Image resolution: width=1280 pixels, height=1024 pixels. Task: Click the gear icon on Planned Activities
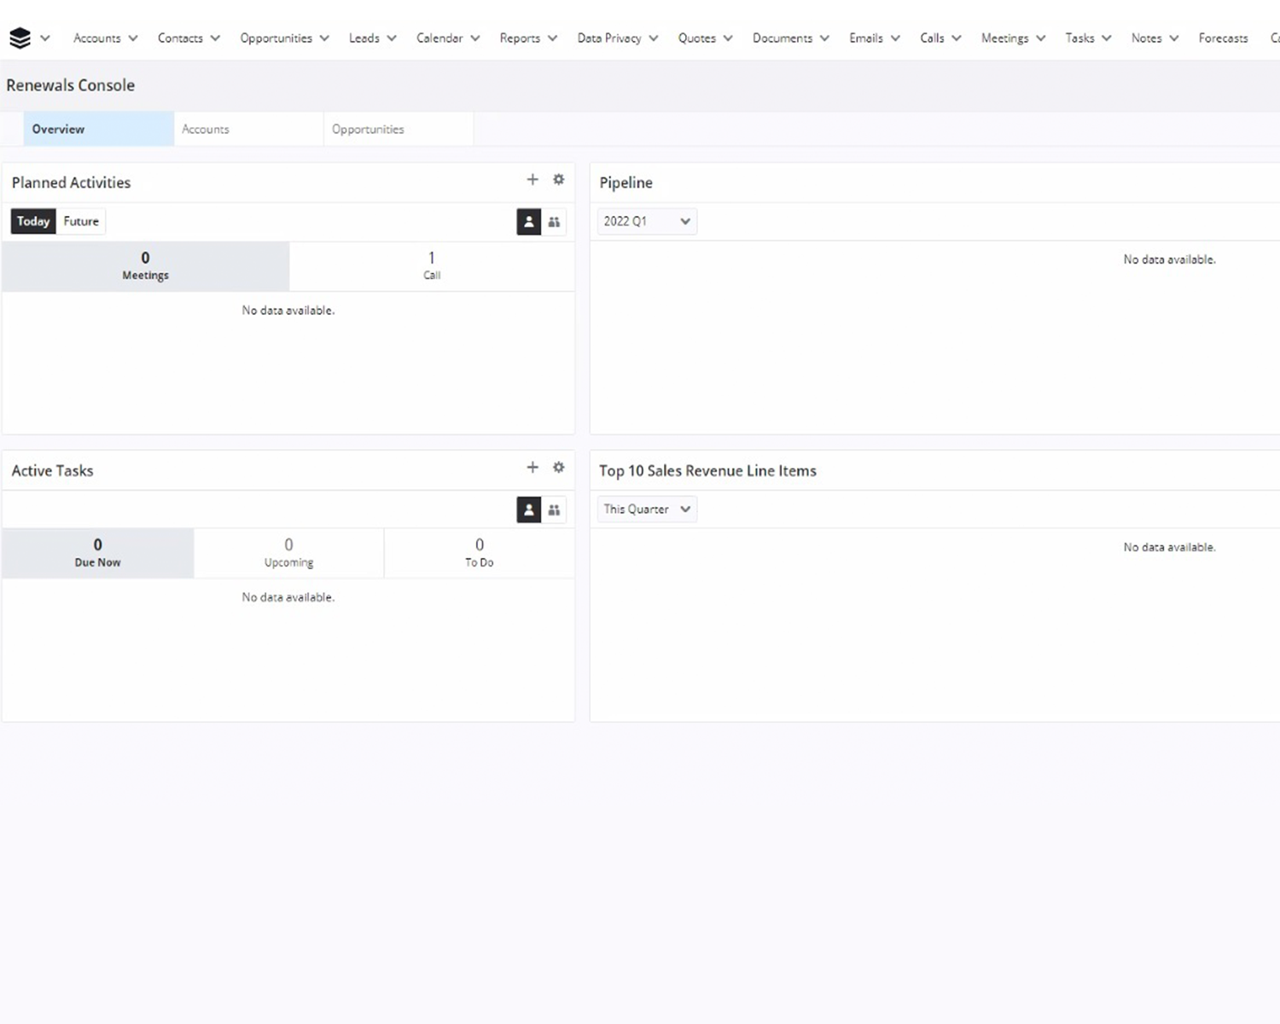(x=558, y=179)
